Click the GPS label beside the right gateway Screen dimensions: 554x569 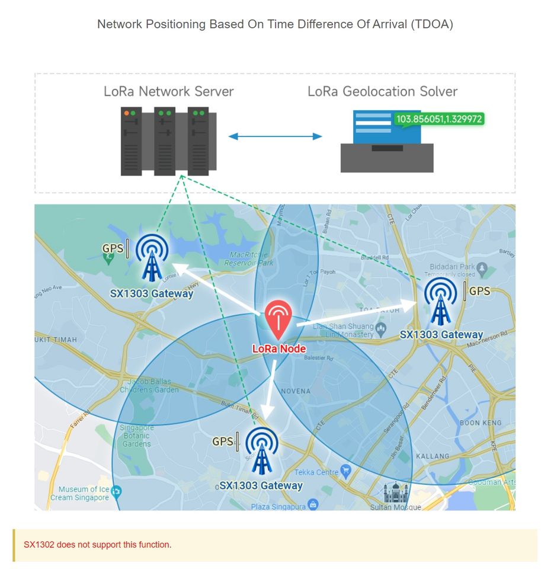pos(479,291)
